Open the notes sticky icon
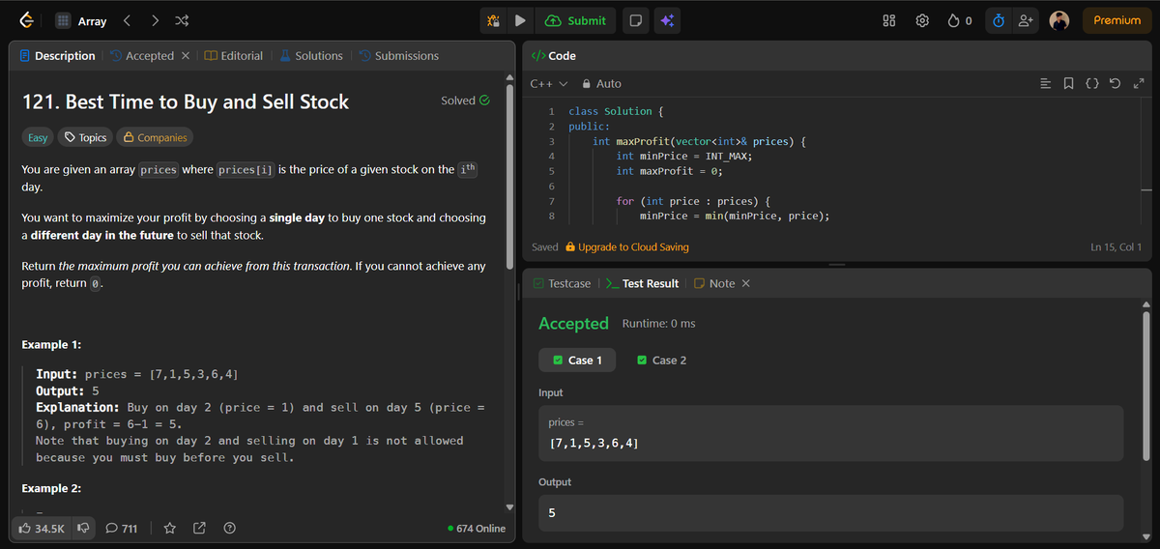 coord(634,20)
